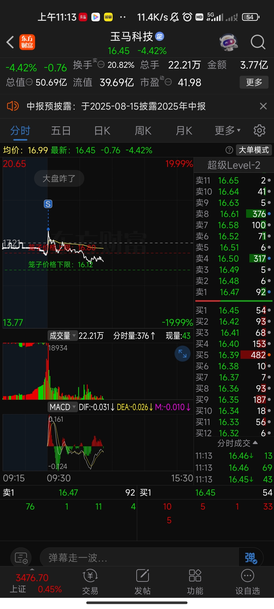Go back with the left arrow
Screen dimensions: 274x609
point(10,42)
